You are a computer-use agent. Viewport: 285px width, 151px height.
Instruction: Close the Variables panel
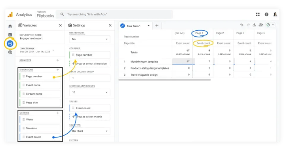(x=61, y=26)
